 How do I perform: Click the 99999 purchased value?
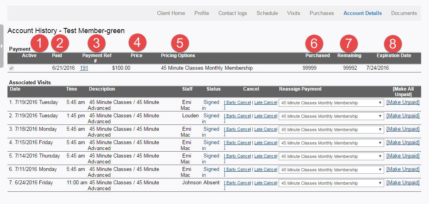[x=309, y=68]
